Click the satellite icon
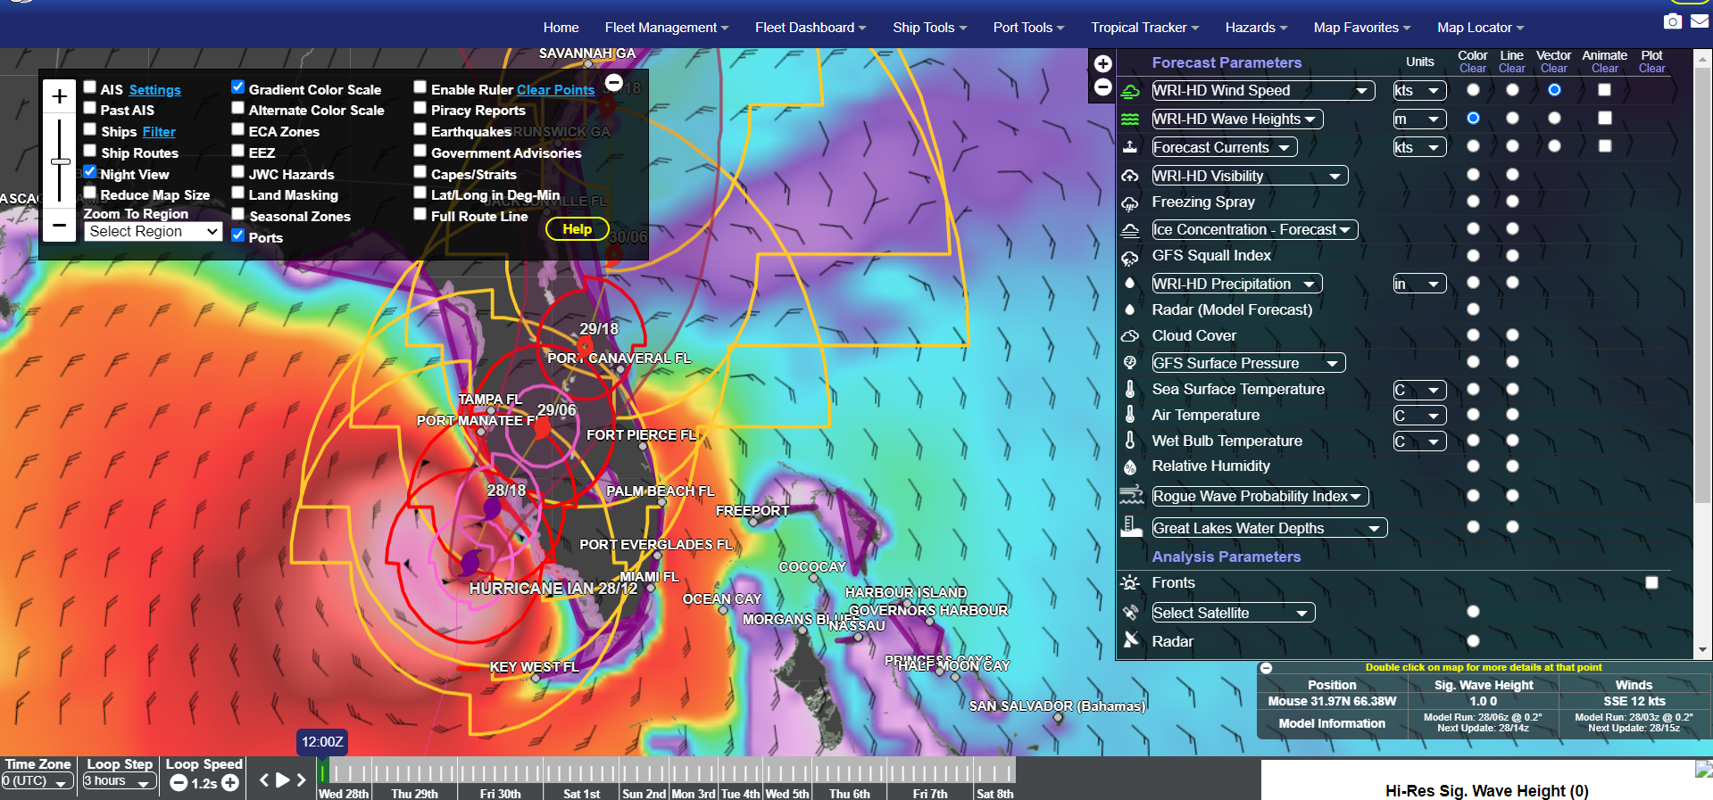Screen dimensions: 1713x800 tap(1130, 612)
